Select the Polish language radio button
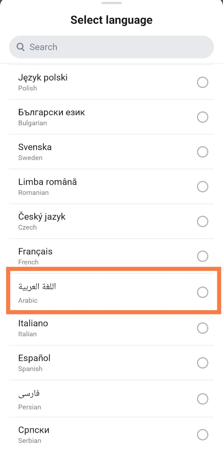 202,82
